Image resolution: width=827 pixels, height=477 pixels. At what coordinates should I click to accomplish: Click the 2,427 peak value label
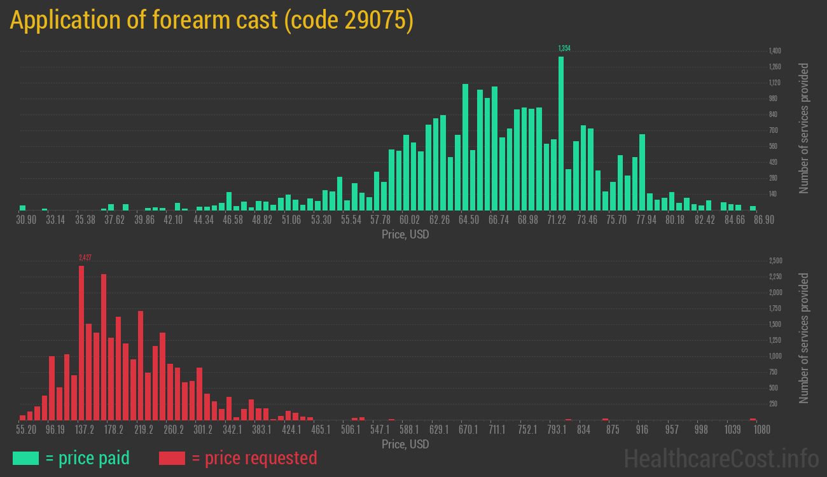(85, 258)
